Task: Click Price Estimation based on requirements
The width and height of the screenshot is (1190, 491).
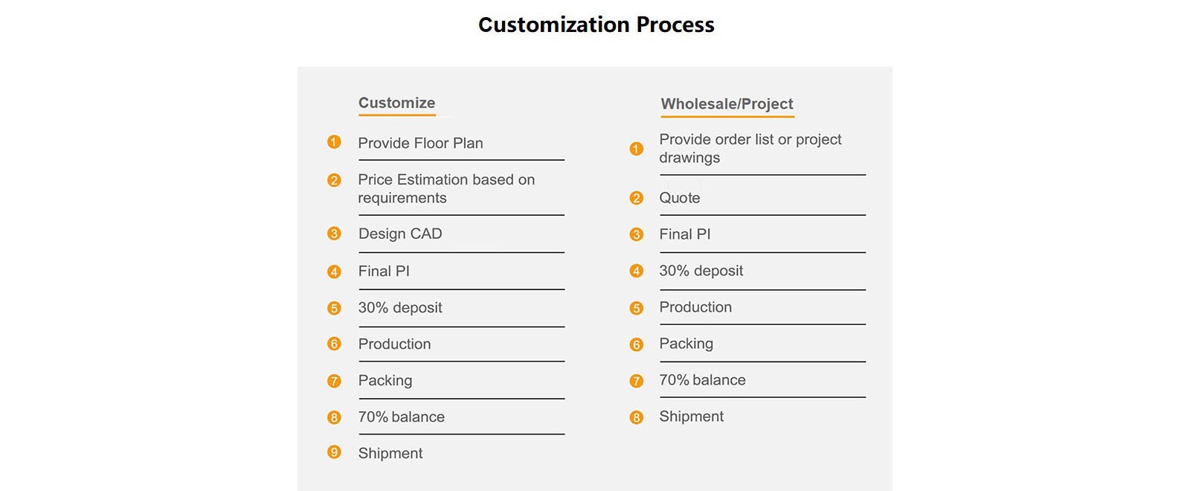Action: 446,188
